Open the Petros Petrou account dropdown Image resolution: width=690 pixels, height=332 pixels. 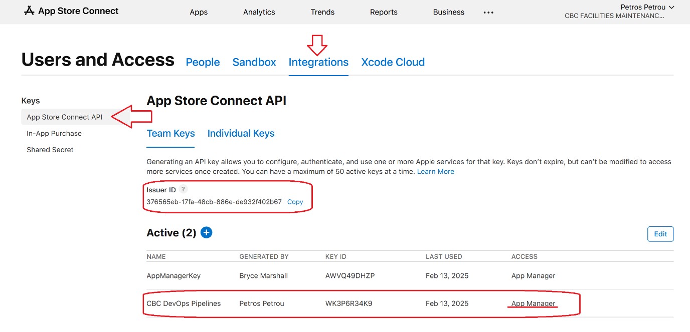pos(647,7)
